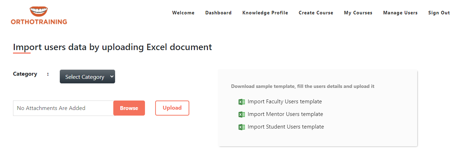This screenshot has width=462, height=152.
Task: Open Knowledge Profile in navigation
Action: pyautogui.click(x=265, y=13)
